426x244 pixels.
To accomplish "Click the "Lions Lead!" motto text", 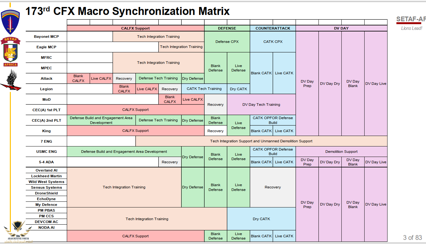I will [411, 28].
